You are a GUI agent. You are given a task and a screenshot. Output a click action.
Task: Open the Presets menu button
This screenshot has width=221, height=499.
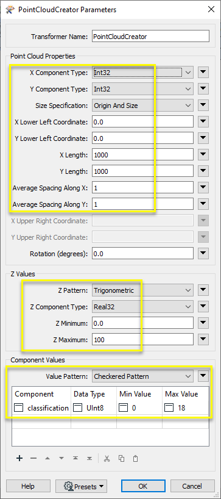click(x=81, y=486)
